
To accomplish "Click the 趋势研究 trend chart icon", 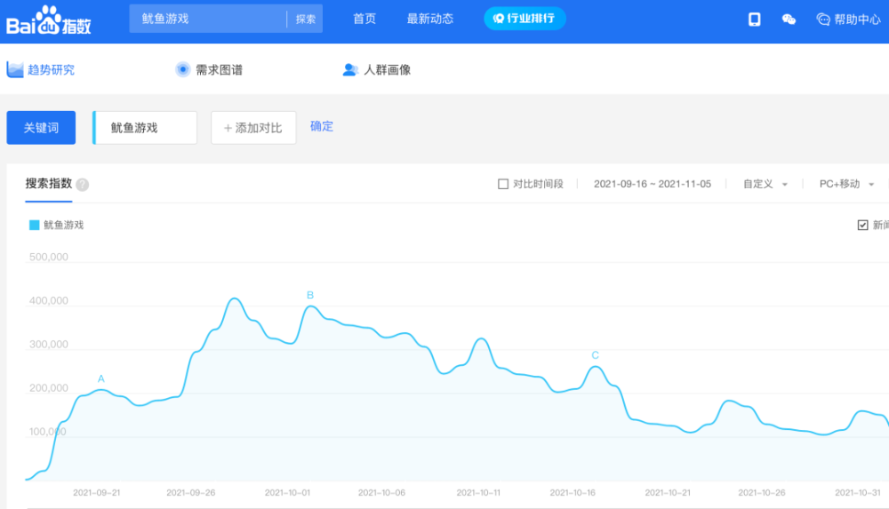I will 15,69.
